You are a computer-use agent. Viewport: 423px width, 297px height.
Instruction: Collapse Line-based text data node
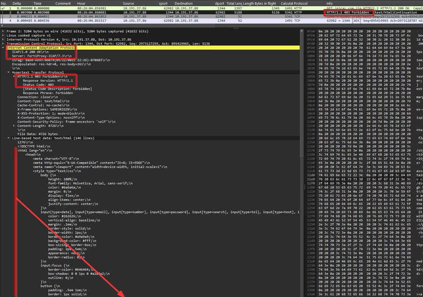tap(9, 138)
